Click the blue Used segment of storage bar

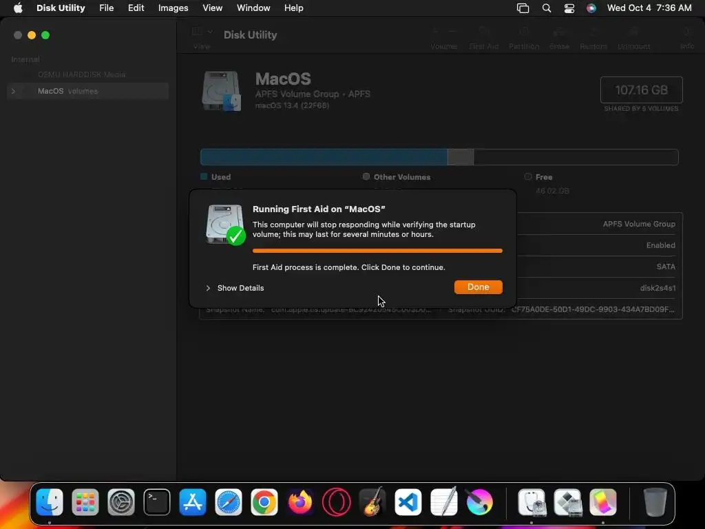(x=324, y=157)
